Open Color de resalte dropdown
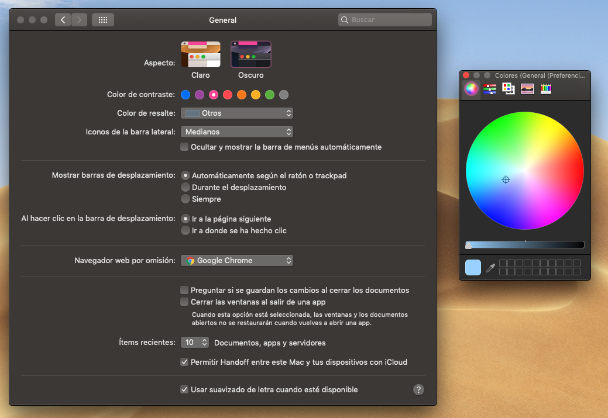The width and height of the screenshot is (608, 418). [x=237, y=113]
